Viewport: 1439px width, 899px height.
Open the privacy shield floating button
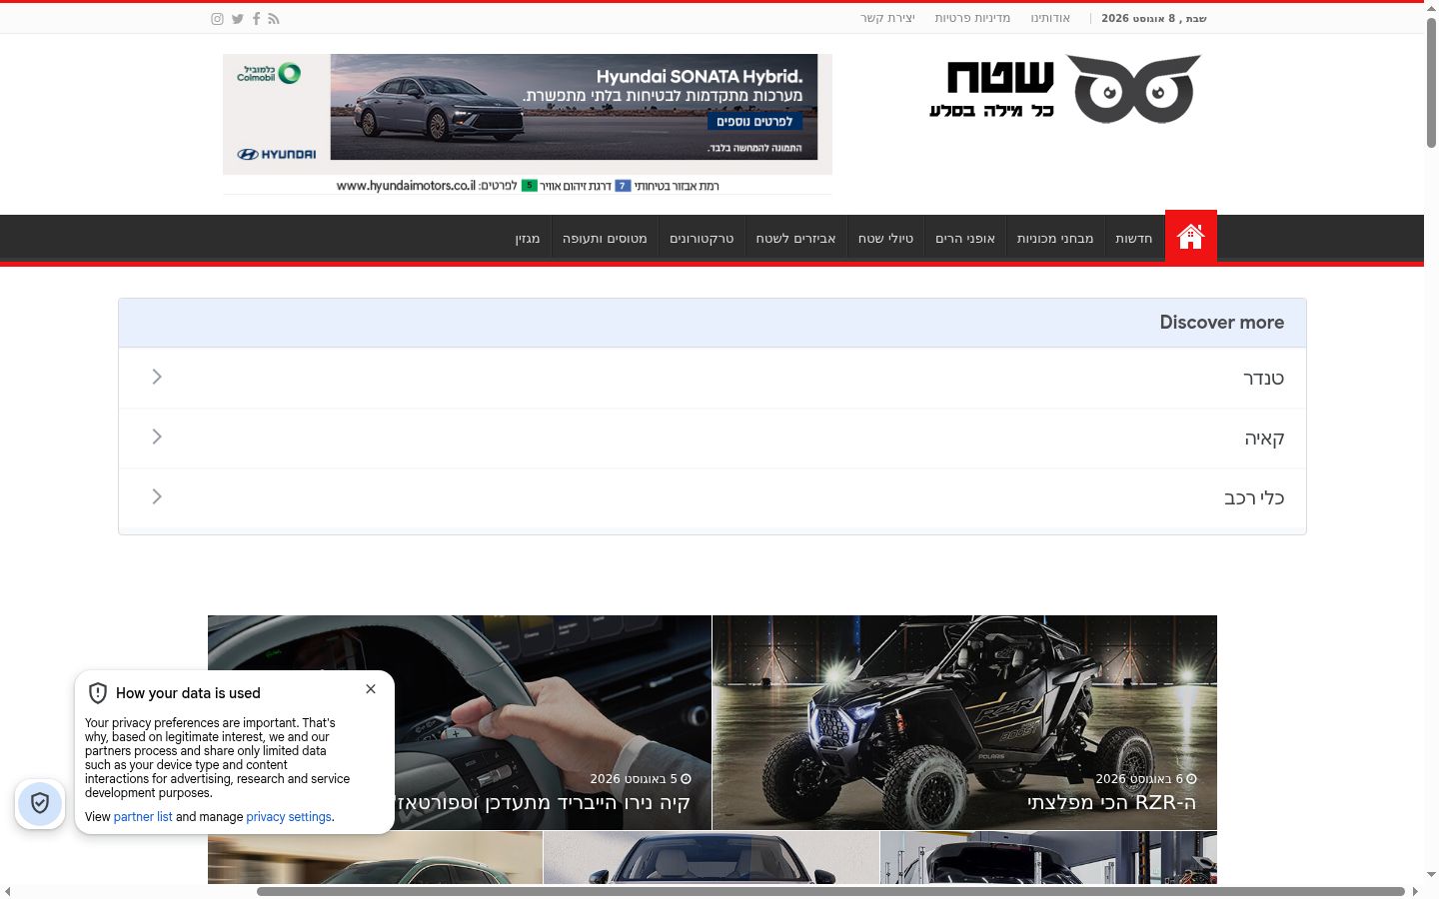[x=40, y=803]
